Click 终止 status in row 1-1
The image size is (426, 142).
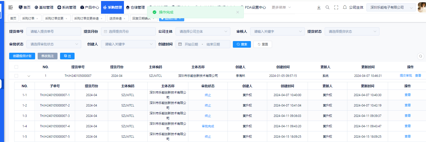tap(208, 95)
